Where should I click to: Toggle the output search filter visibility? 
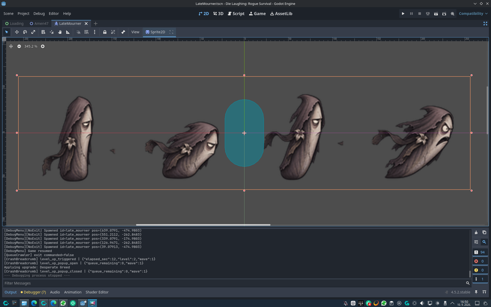[484, 242]
